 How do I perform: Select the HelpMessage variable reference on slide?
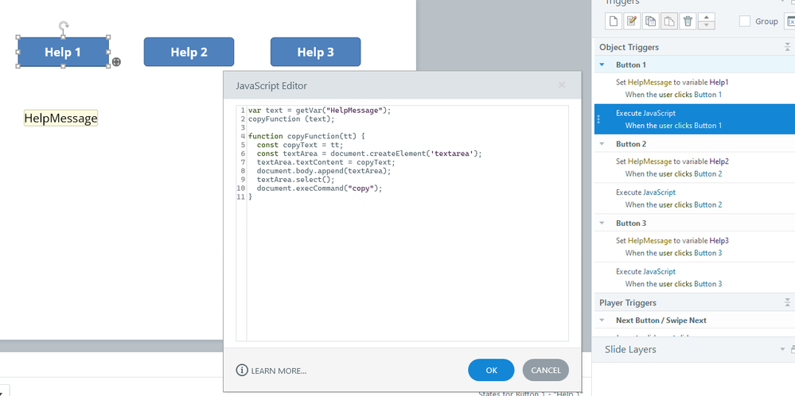[x=60, y=118]
